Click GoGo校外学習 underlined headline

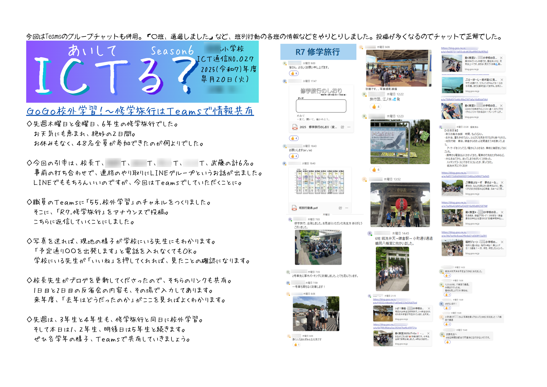[x=140, y=111]
